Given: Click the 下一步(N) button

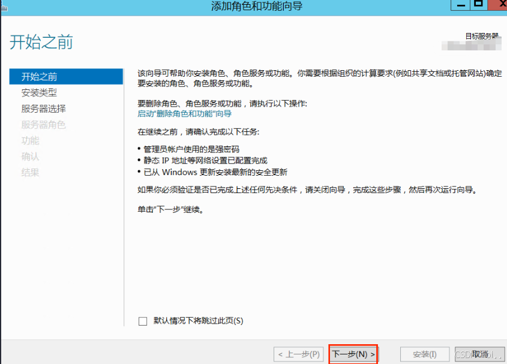Looking at the screenshot, I should pos(353,354).
